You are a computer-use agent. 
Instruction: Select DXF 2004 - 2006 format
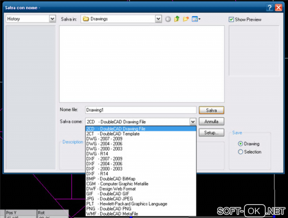(141, 163)
